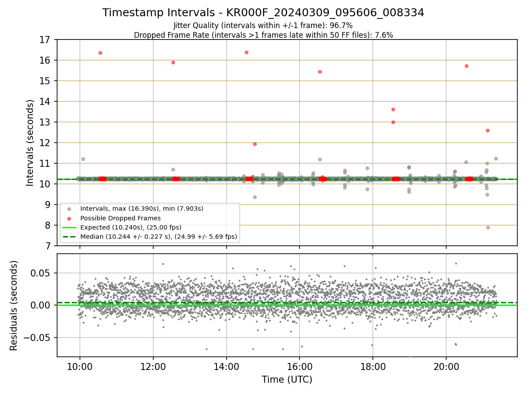The image size is (527, 395).
Task: Click the red dropped-frame point near 16.4s after 10:00
Action: (x=100, y=53)
